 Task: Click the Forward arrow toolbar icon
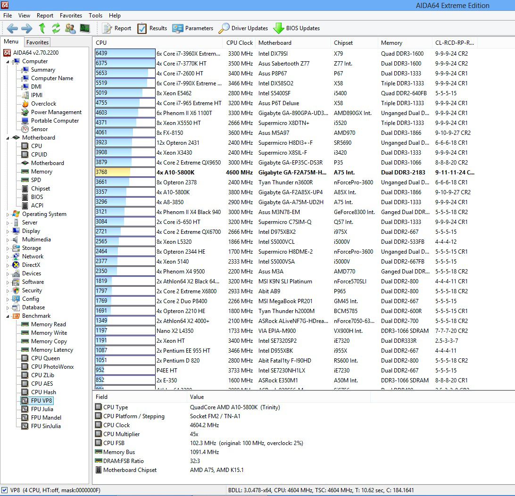point(27,28)
